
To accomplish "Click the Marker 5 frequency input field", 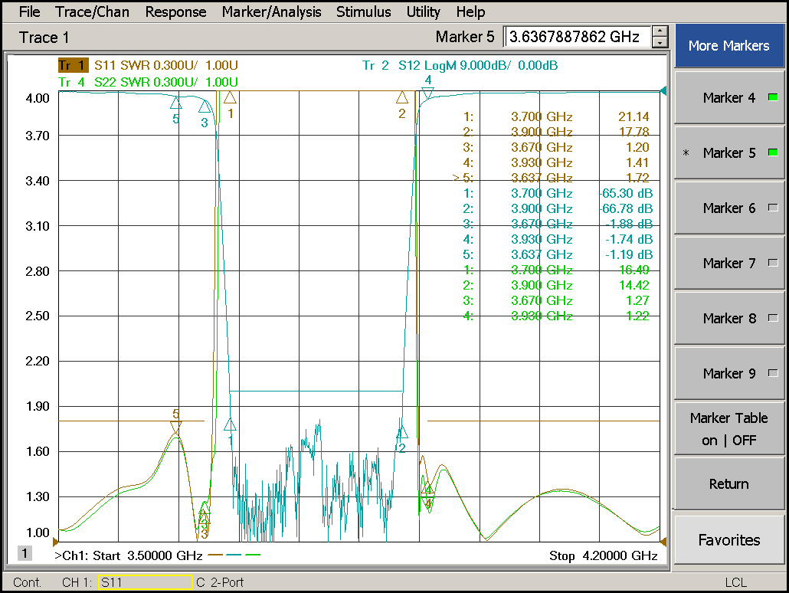I will (577, 37).
